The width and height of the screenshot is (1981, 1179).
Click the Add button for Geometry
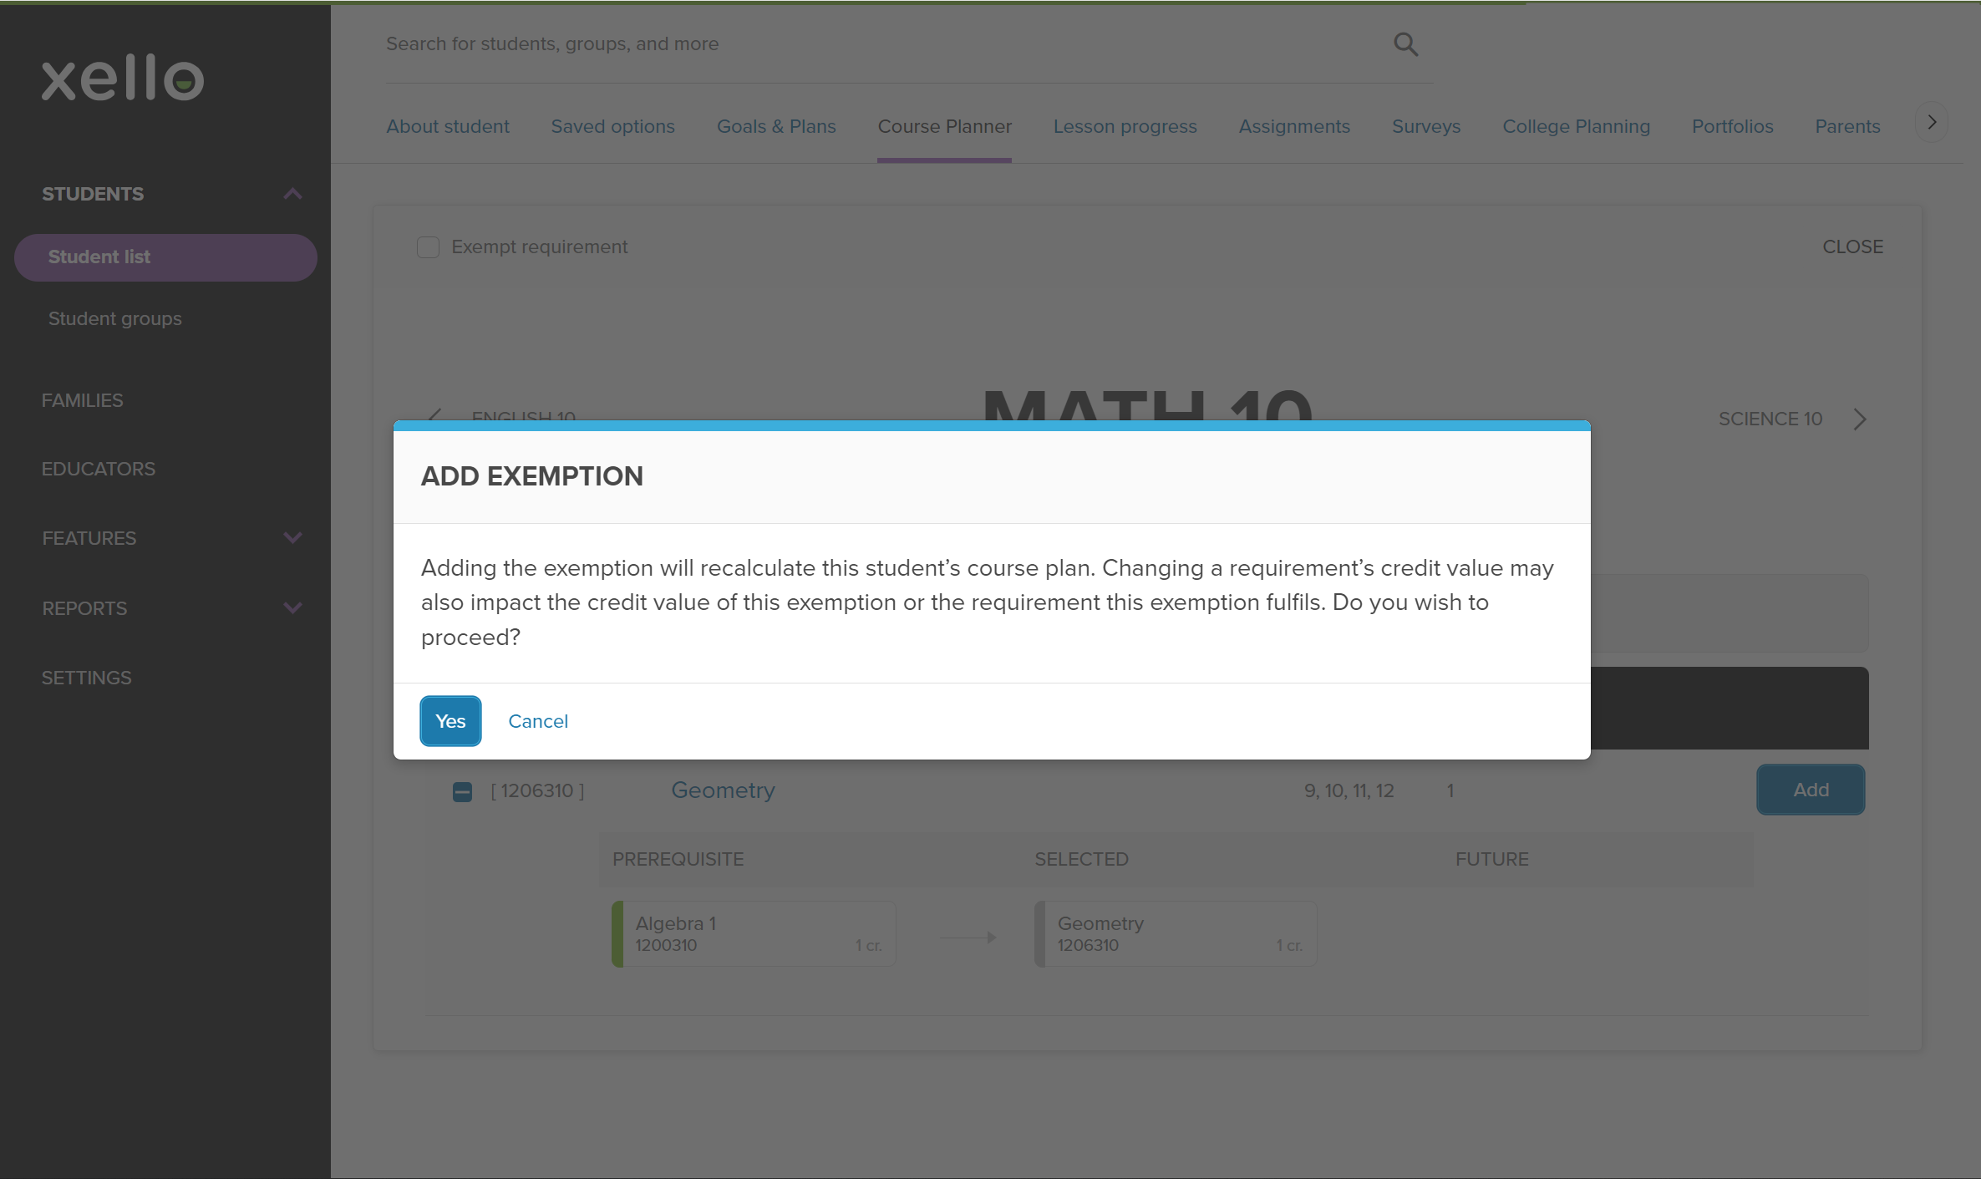click(x=1810, y=790)
